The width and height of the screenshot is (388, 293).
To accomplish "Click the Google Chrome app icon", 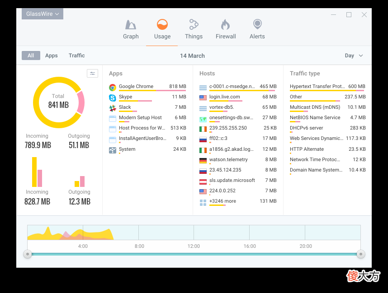I will coord(113,87).
